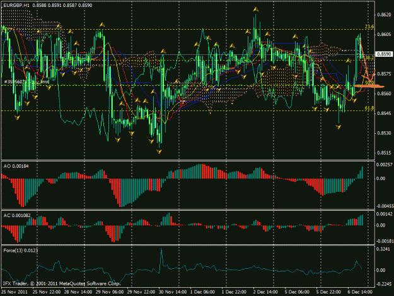Select the thick orange trend arrow at 6 Dec
394x296 pixels.
click(x=367, y=64)
